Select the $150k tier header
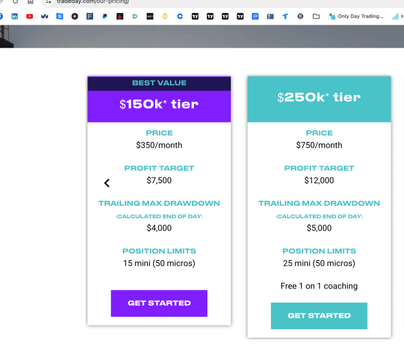This screenshot has width=404, height=346. tap(159, 107)
